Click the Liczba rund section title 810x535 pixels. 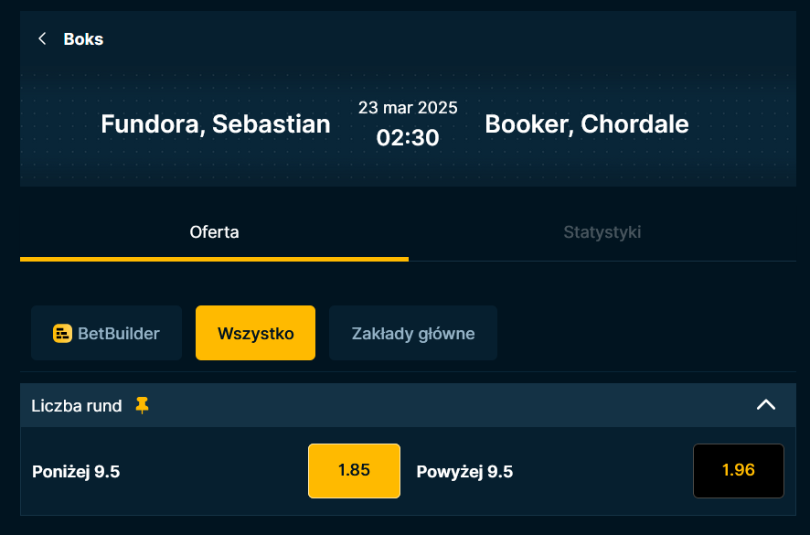click(x=77, y=405)
